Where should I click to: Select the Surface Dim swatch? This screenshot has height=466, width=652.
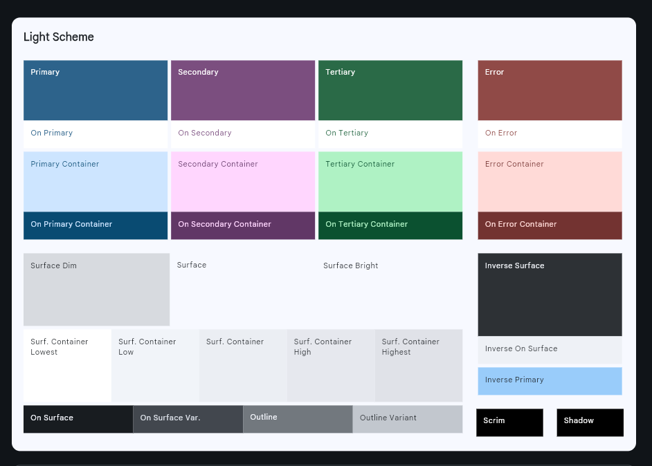pos(96,290)
